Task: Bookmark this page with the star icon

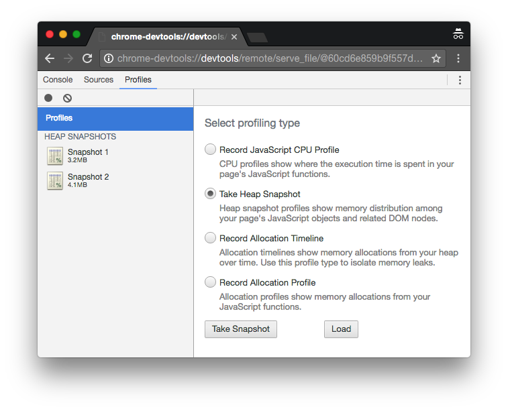Action: [x=436, y=58]
